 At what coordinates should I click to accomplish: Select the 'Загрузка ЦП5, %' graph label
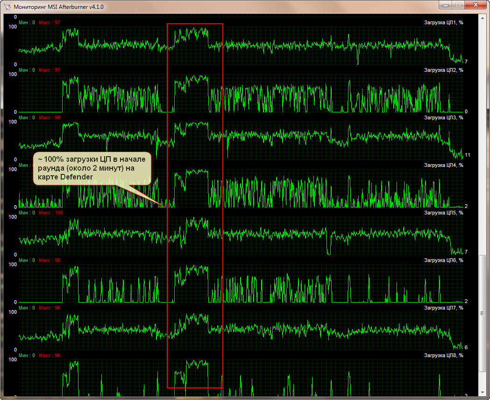click(443, 213)
